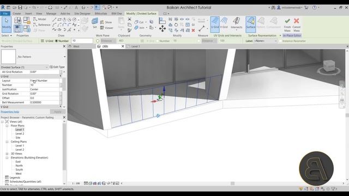Click the Show work plane button
Image resolution: width=349 pixels, height=196 pixels.
[x=106, y=22]
